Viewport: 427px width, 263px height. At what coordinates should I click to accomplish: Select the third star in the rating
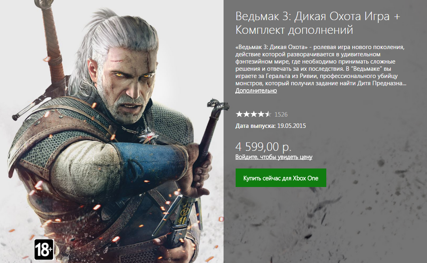pyautogui.click(x=254, y=114)
